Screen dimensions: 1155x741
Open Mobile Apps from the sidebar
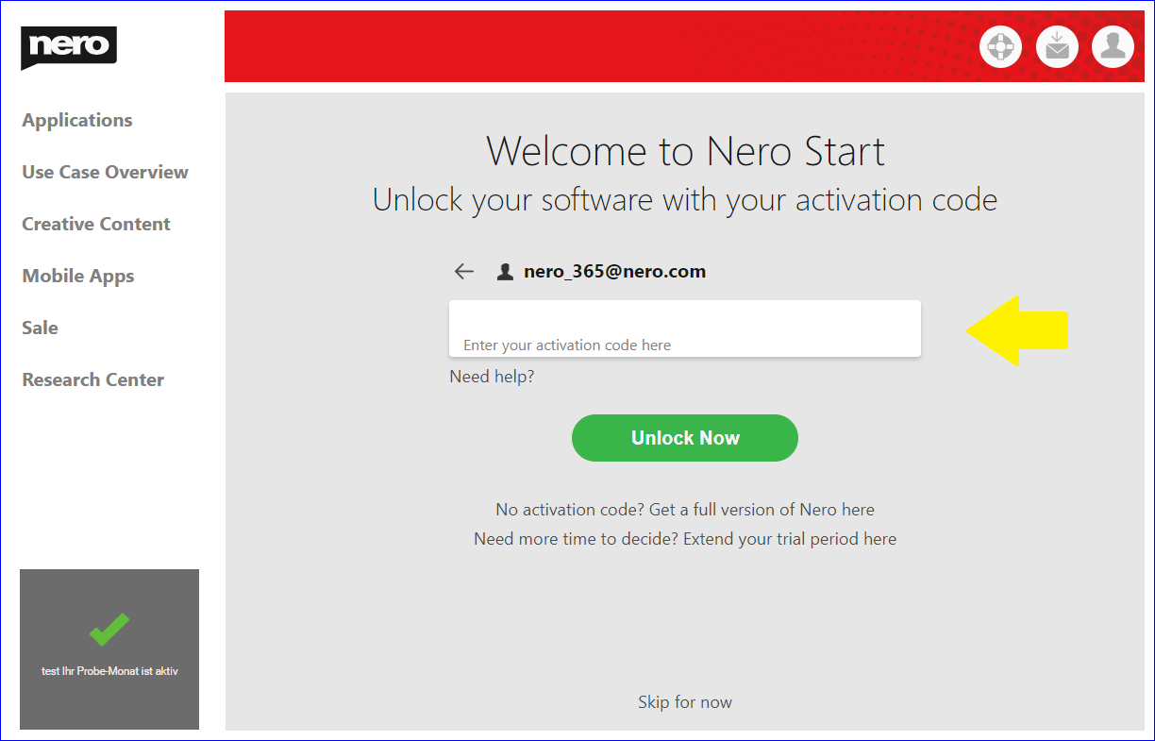(78, 276)
